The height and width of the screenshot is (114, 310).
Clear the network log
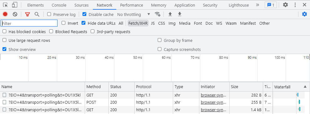pyautogui.click(x=15, y=14)
